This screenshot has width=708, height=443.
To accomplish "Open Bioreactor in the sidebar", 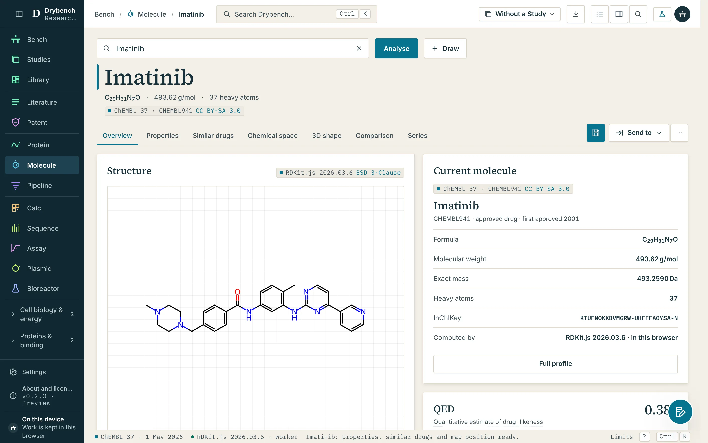I will [42, 289].
